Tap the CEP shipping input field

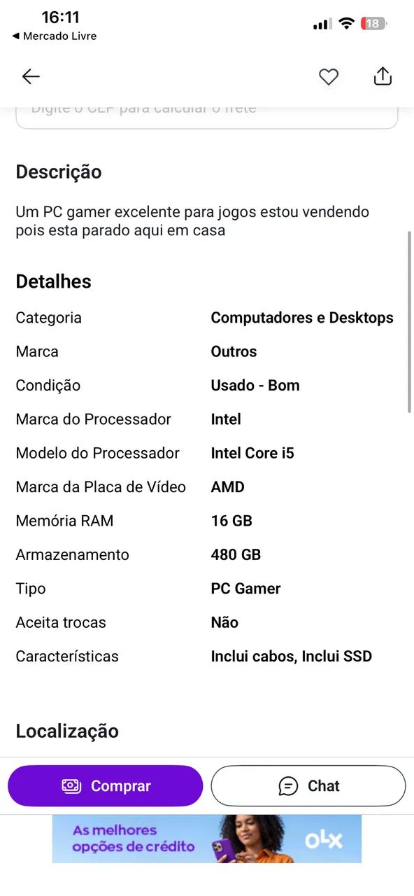[207, 116]
